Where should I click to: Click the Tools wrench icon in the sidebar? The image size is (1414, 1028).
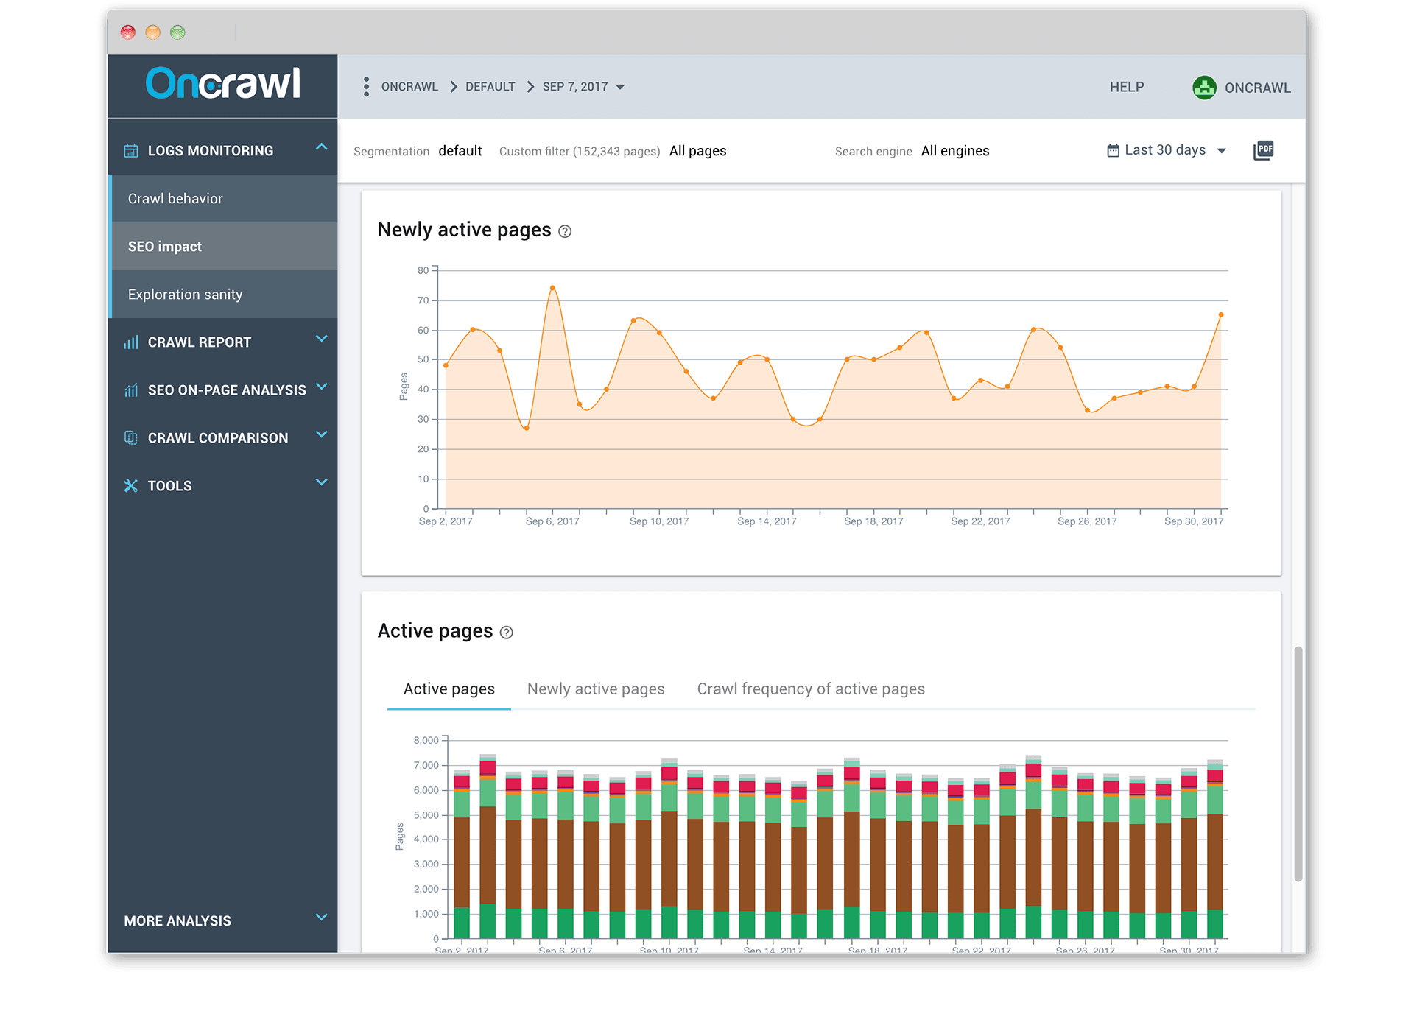(131, 485)
